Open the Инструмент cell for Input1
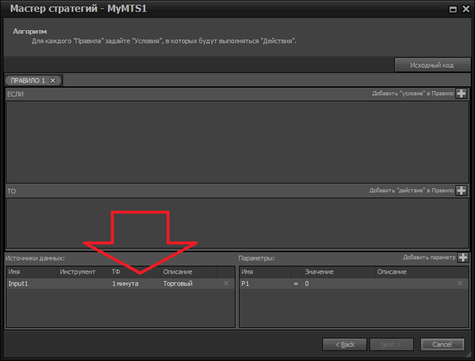This screenshot has width=475, height=361. click(x=82, y=284)
